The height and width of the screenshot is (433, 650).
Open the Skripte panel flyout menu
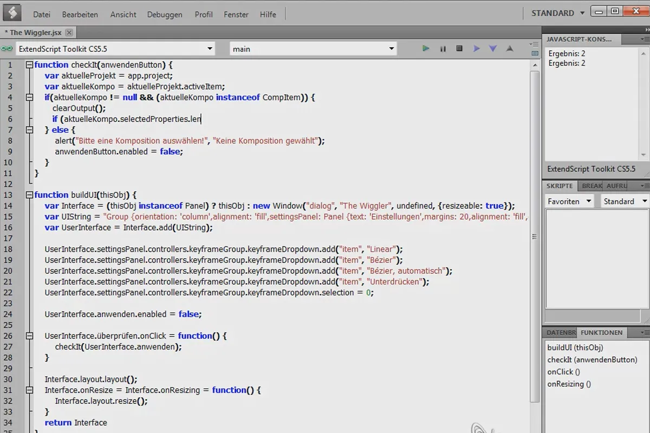(645, 186)
